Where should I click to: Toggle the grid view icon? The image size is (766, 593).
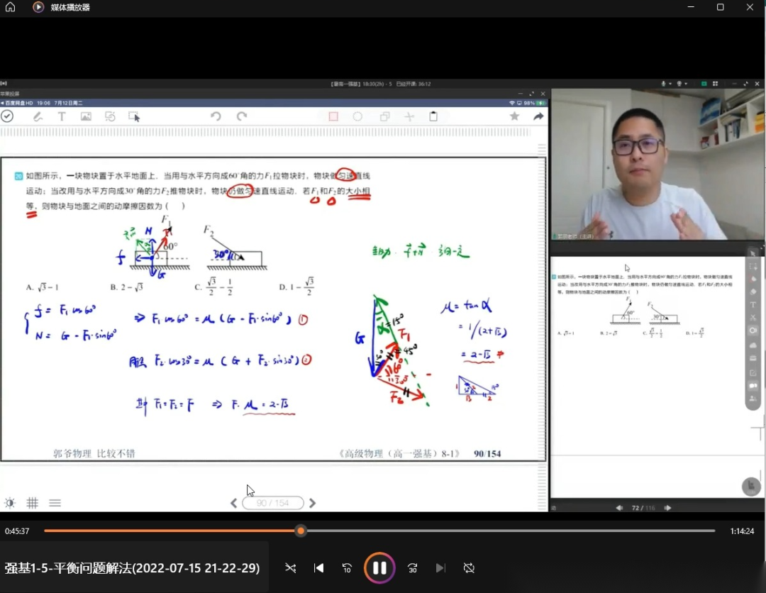32,503
